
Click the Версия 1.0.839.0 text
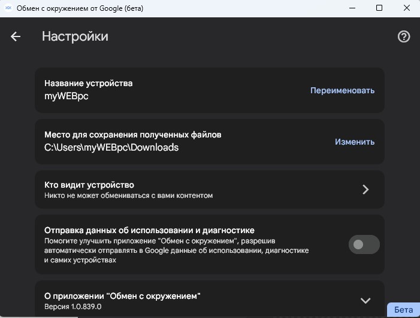point(73,307)
